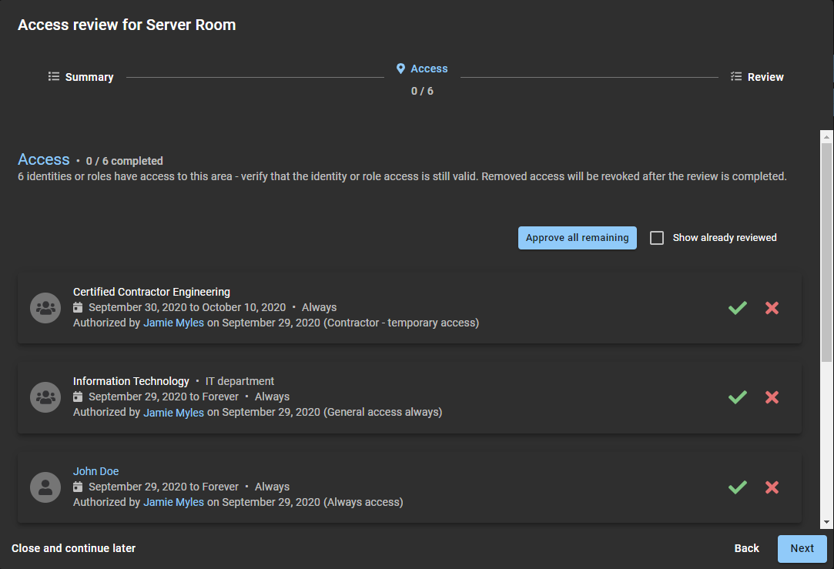Click scrollbar down arrow in access list
The height and width of the screenshot is (569, 834).
click(x=826, y=522)
